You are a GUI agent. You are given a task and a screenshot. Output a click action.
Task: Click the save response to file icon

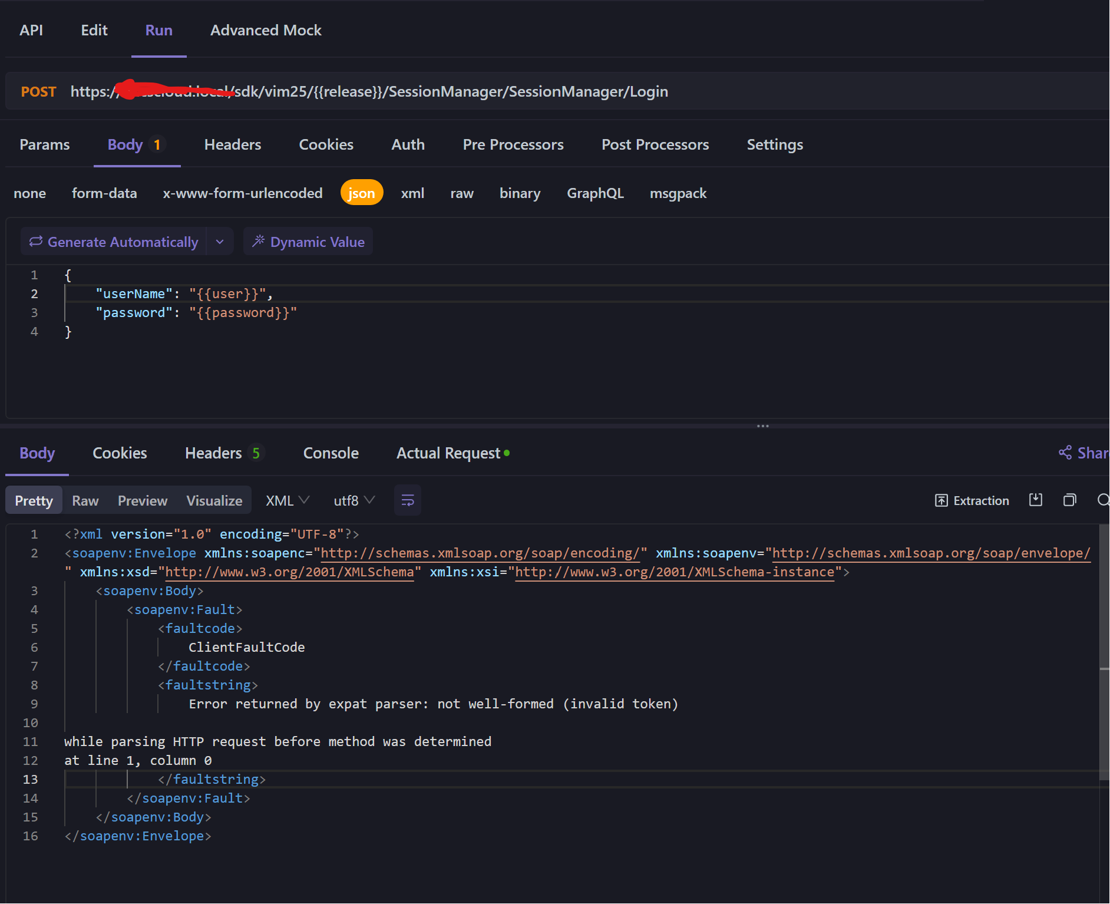click(1035, 500)
